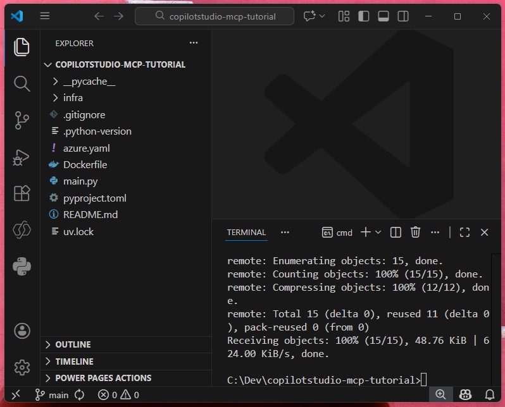
Task: Expand the __pycache__ folder
Action: tap(89, 82)
